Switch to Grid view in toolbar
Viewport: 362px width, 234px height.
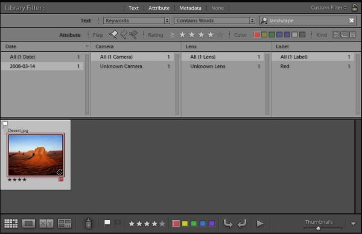click(11, 223)
